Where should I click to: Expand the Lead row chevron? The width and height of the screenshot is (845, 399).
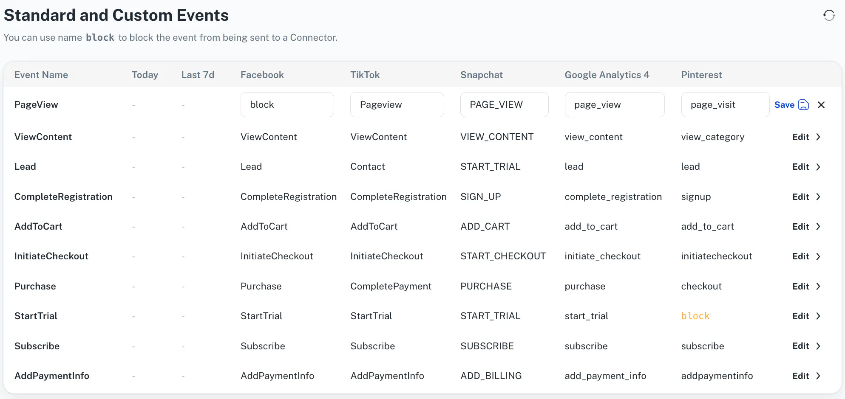[x=818, y=167]
